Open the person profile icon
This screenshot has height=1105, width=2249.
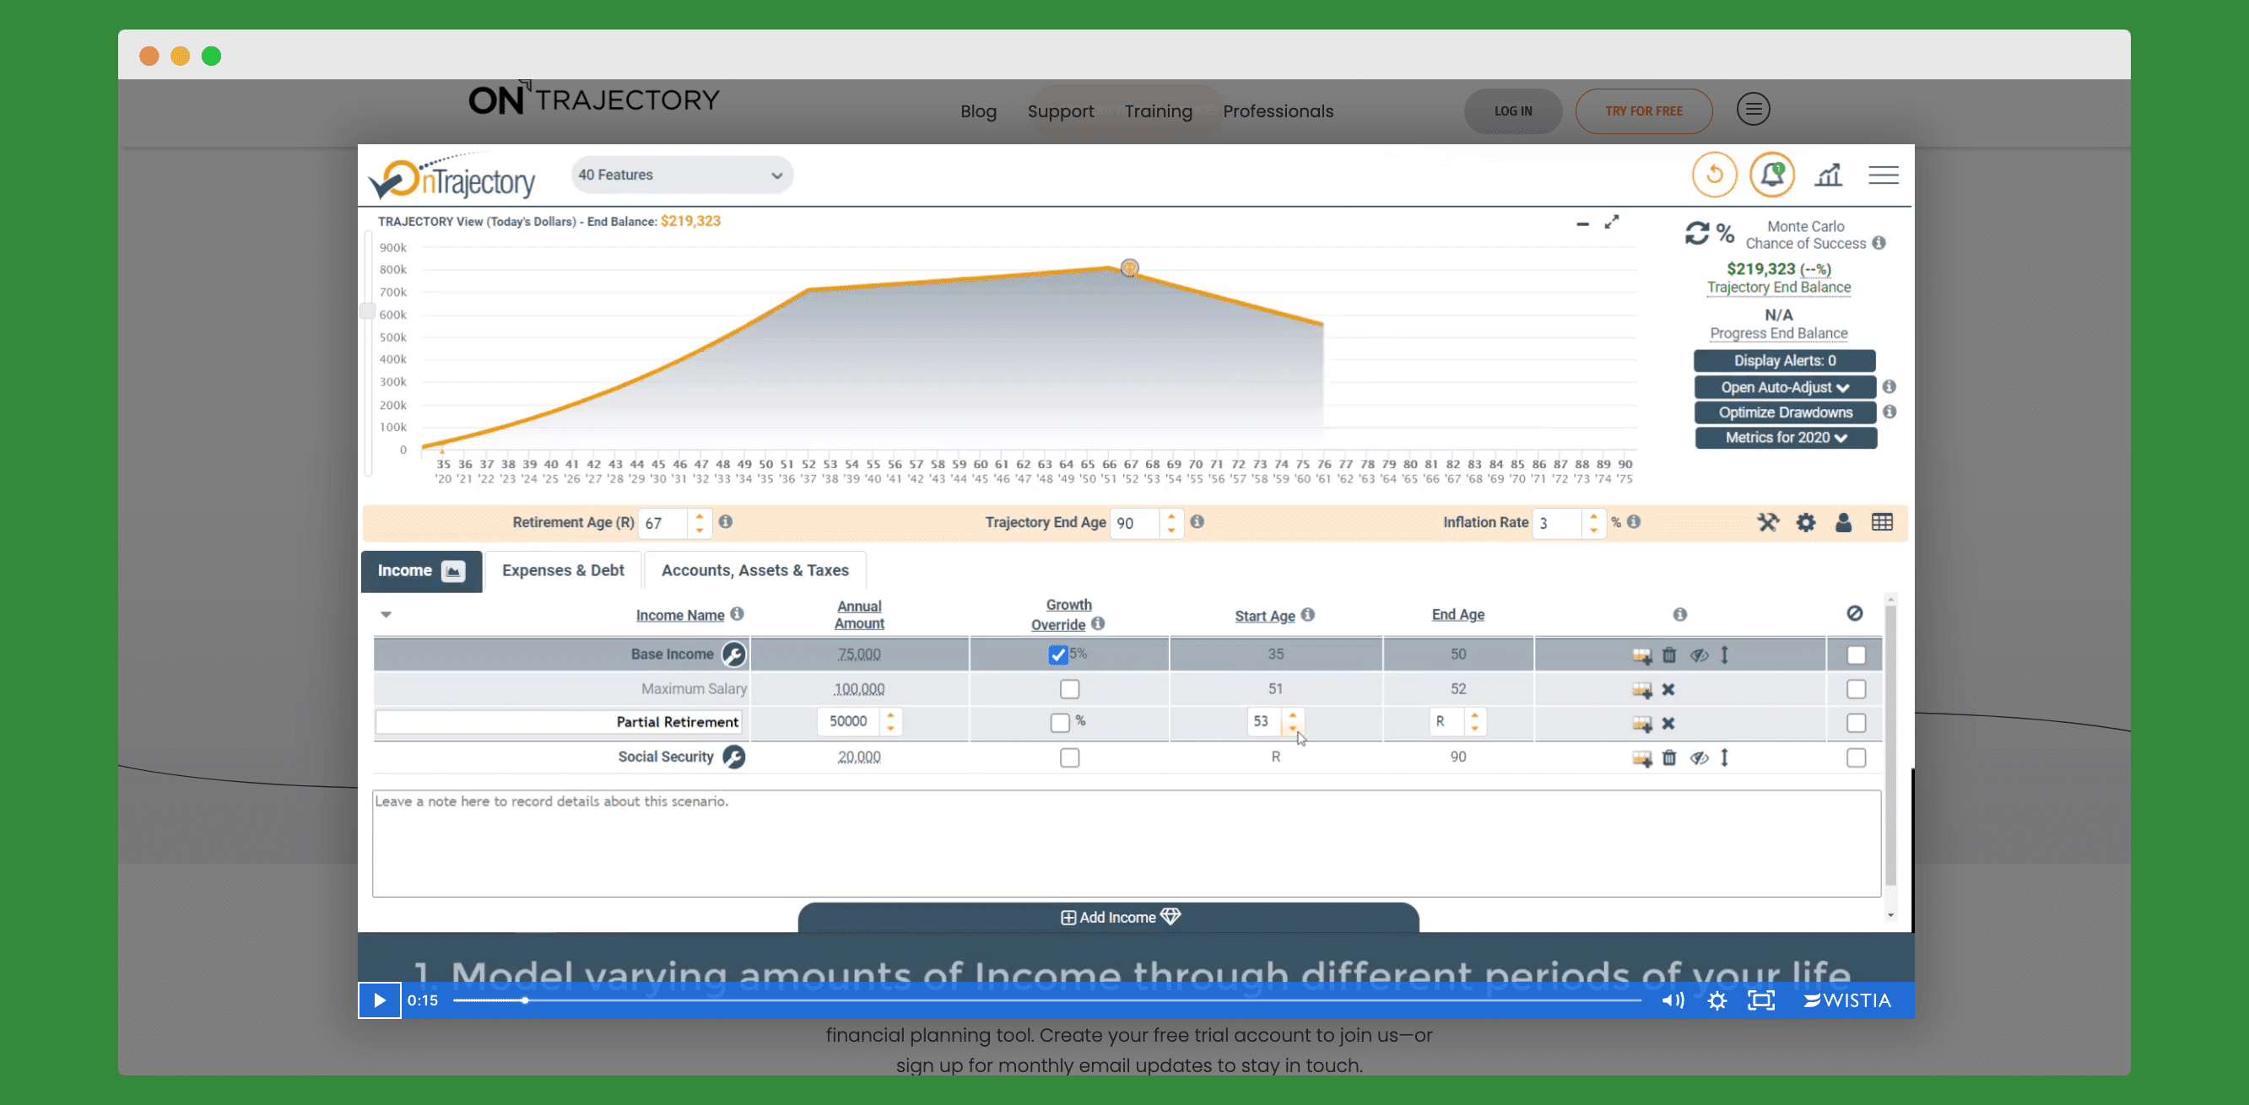point(1843,522)
